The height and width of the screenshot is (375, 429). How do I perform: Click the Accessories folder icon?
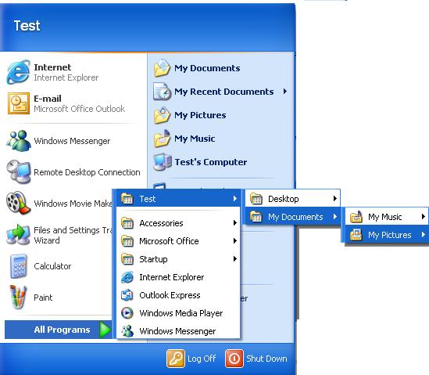coord(127,223)
